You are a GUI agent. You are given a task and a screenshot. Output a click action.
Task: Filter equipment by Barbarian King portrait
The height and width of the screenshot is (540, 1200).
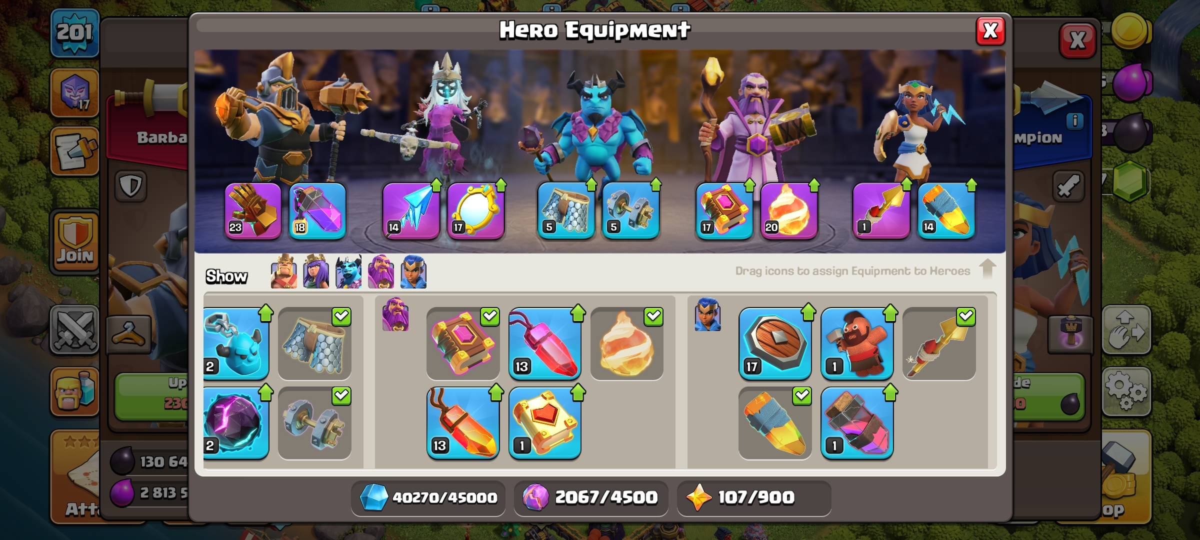pos(283,271)
